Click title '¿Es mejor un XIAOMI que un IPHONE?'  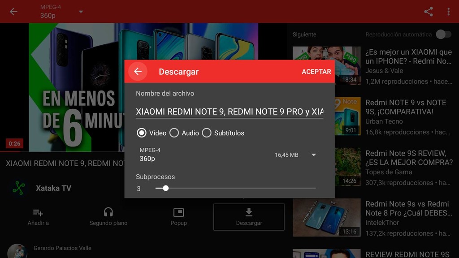coord(408,56)
